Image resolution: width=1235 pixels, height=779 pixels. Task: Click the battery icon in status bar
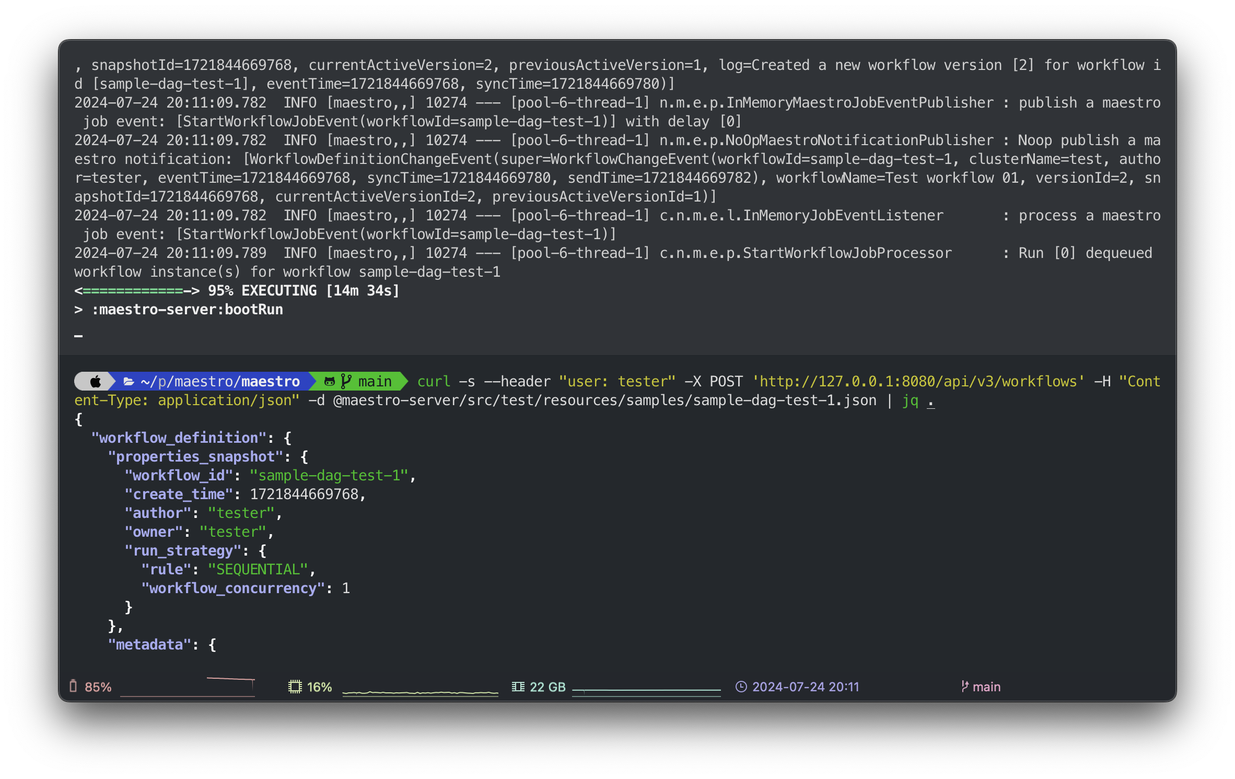pos(73,686)
